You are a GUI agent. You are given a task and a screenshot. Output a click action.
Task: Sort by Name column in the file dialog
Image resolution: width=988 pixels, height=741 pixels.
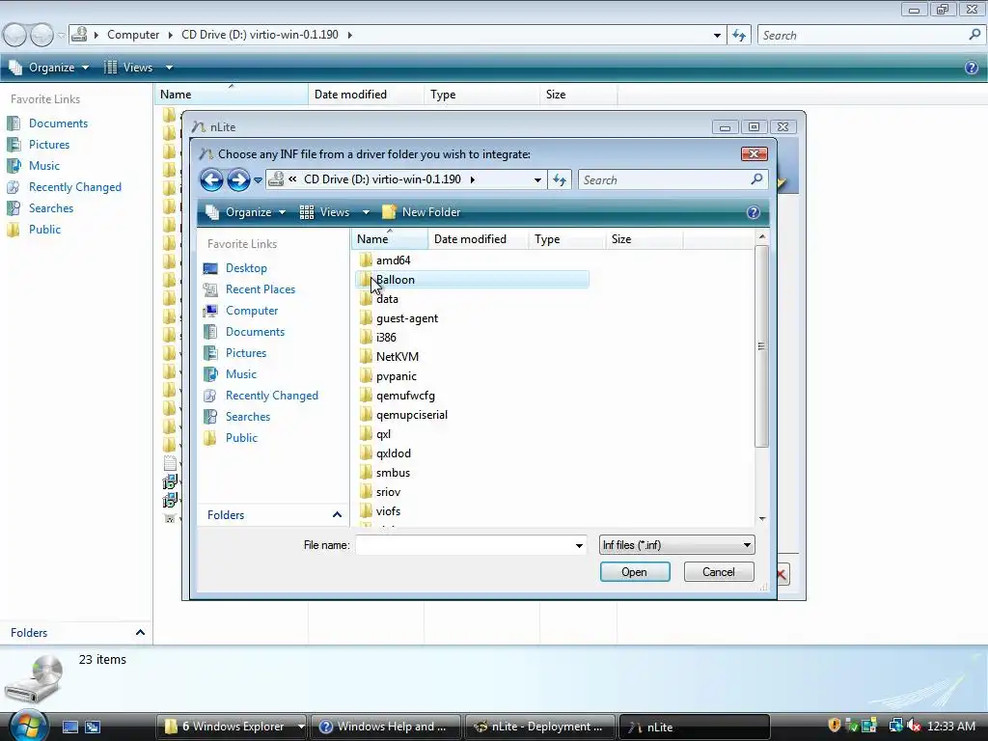(x=390, y=239)
